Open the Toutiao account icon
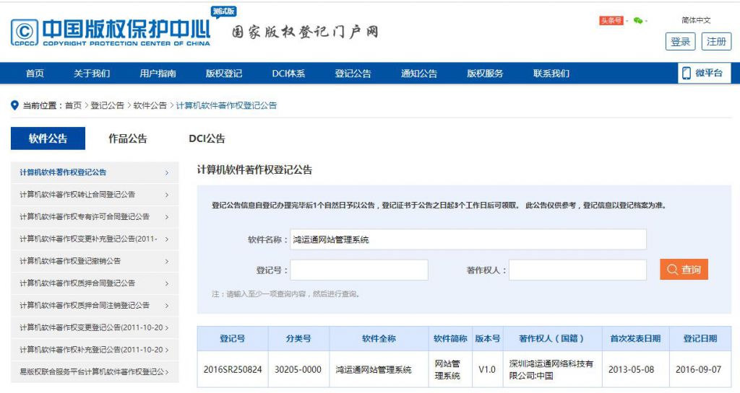Viewport: 740px width, 393px height. click(611, 20)
